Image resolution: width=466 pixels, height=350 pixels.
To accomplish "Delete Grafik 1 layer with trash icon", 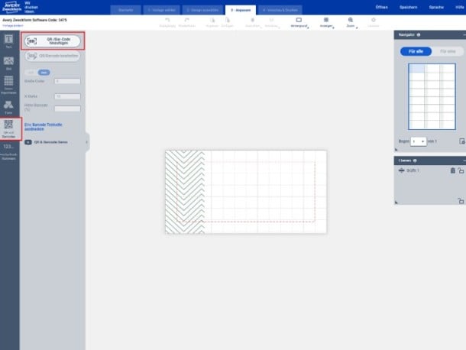I will point(452,170).
